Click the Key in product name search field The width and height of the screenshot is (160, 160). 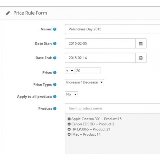[x=113, y=108]
